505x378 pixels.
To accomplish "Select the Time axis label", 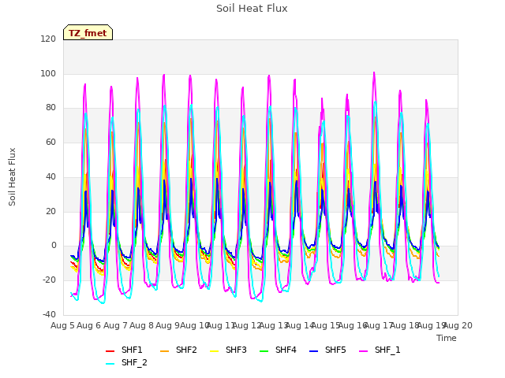I will [447, 338].
